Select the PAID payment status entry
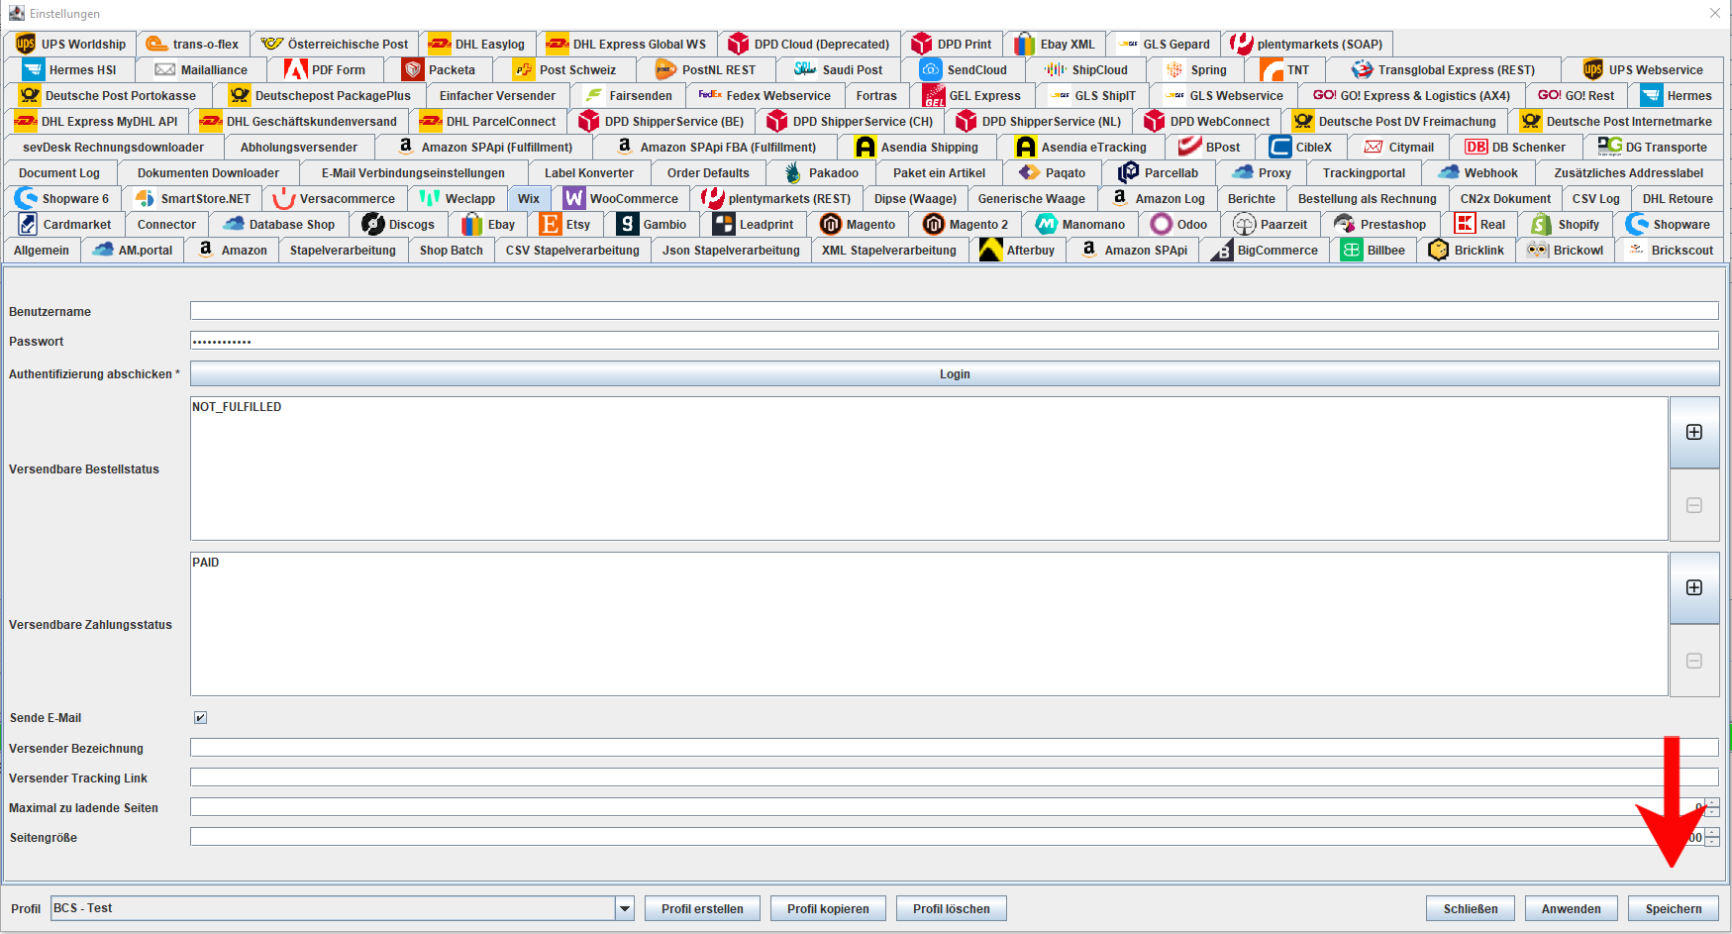1732x934 pixels. [206, 563]
